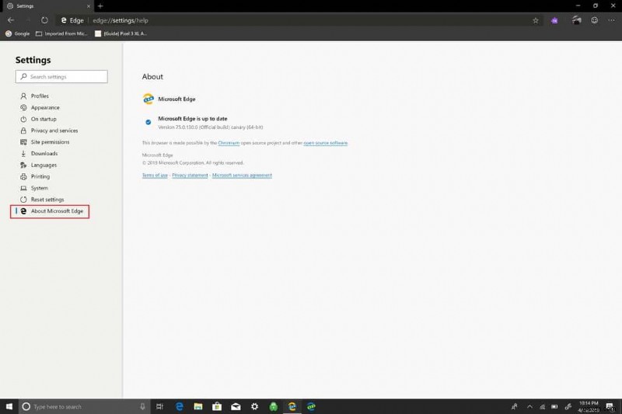The width and height of the screenshot is (622, 414).
Task: Open the user profile avatar menu
Action: [x=576, y=20]
